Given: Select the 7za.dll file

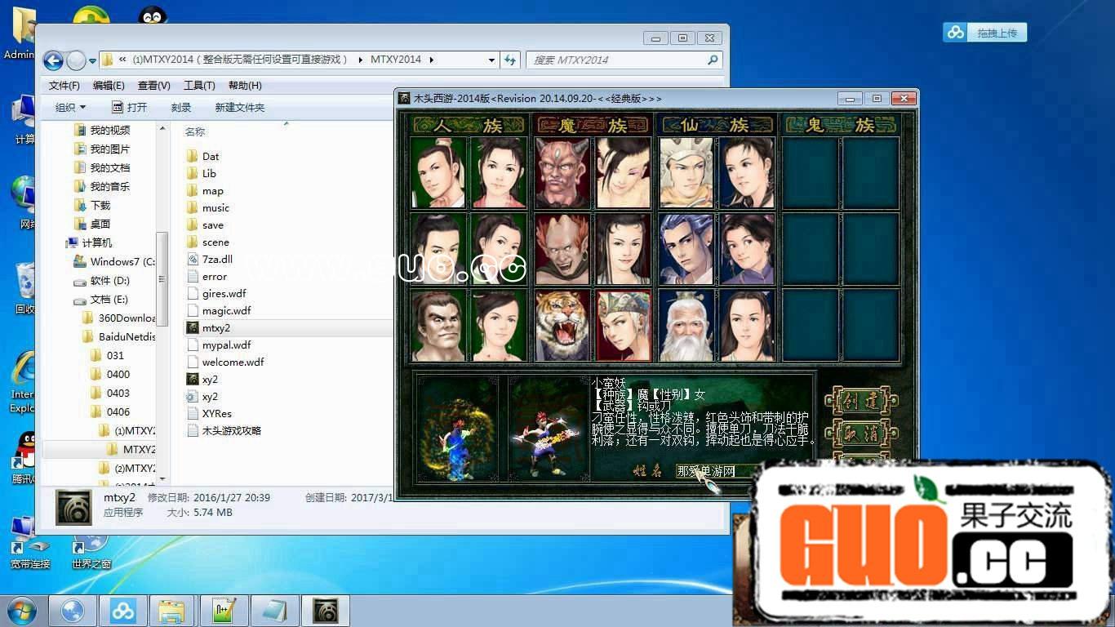Looking at the screenshot, I should pos(209,259).
